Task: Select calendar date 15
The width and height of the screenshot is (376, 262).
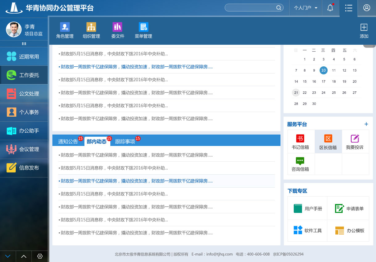Action: 304,81
